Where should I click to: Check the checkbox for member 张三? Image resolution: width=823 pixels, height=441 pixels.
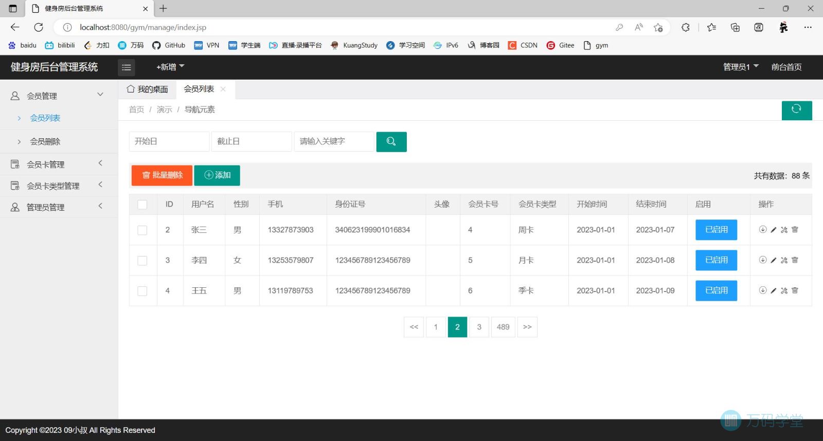point(142,230)
